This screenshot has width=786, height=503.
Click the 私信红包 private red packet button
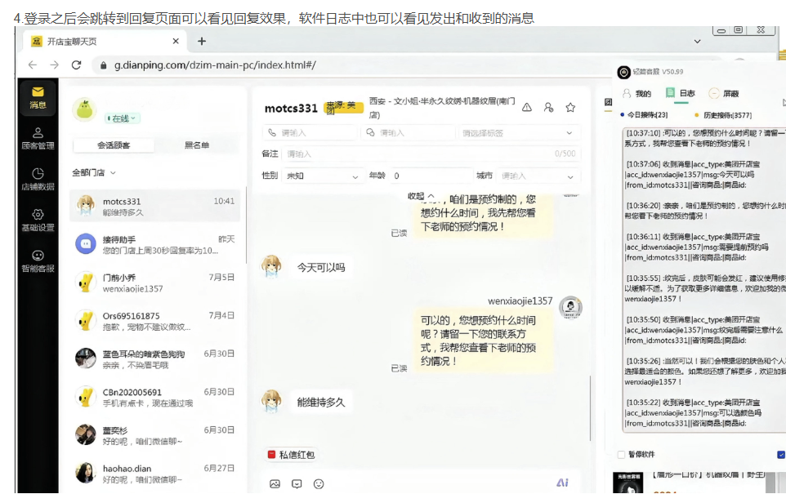(291, 455)
